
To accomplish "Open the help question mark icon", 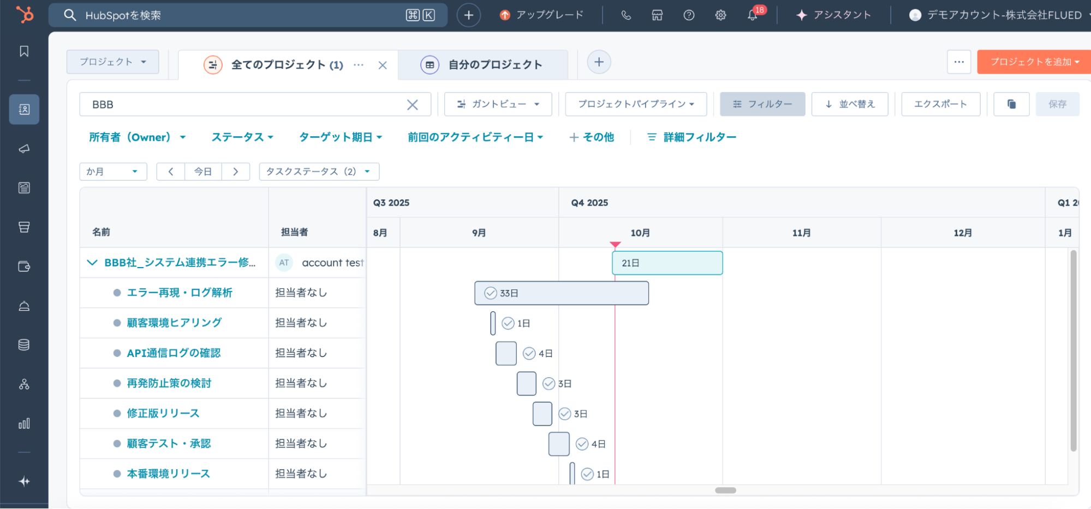I will (x=689, y=15).
